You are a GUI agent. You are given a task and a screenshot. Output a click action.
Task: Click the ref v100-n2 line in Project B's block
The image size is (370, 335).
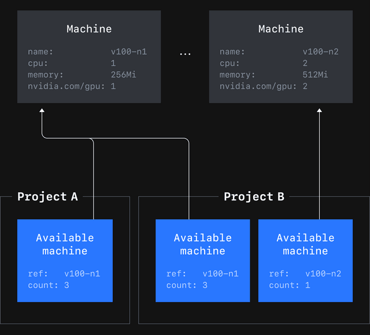pos(305,274)
